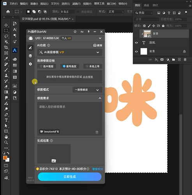Add layer style with fx icon
192x195 pixels.
(x=156, y=60)
